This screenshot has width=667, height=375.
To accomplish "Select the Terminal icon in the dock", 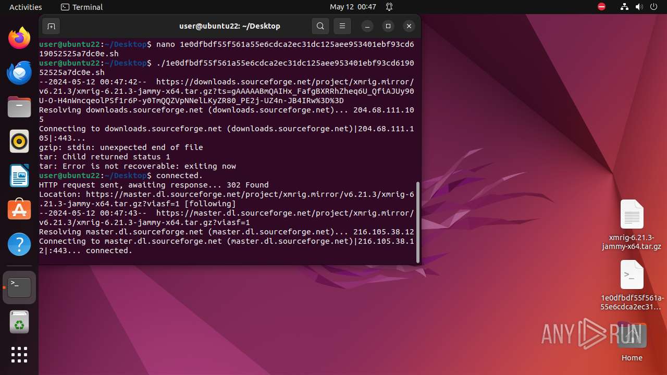I will [x=19, y=287].
